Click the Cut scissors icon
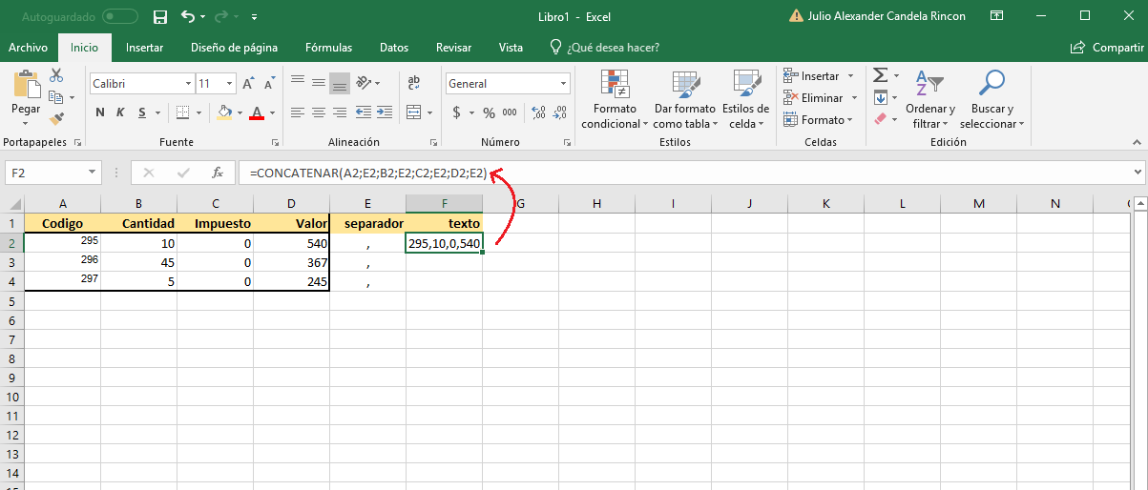The height and width of the screenshot is (490, 1148). 56,75
